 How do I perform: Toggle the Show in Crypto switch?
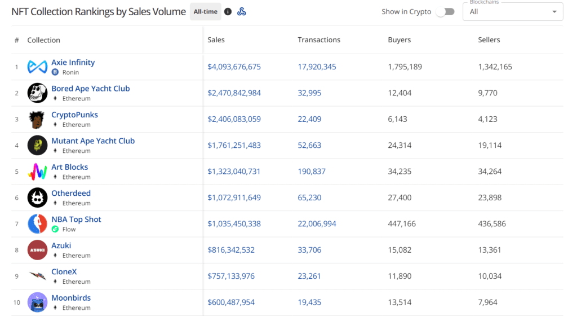pos(445,12)
